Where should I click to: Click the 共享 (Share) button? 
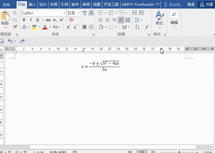[x=207, y=5]
